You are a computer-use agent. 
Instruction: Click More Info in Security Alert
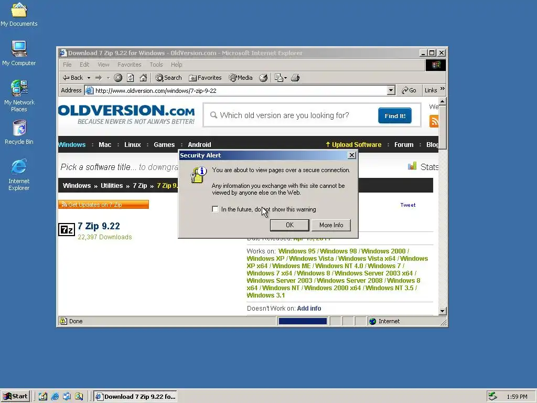tap(331, 225)
